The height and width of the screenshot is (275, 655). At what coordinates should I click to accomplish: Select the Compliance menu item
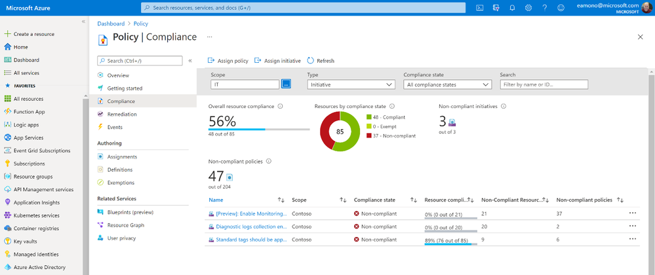pos(143,101)
